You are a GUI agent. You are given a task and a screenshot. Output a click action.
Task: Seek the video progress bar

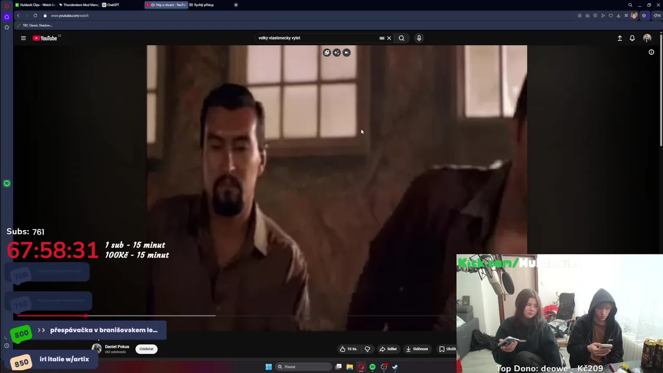pyautogui.click(x=236, y=315)
